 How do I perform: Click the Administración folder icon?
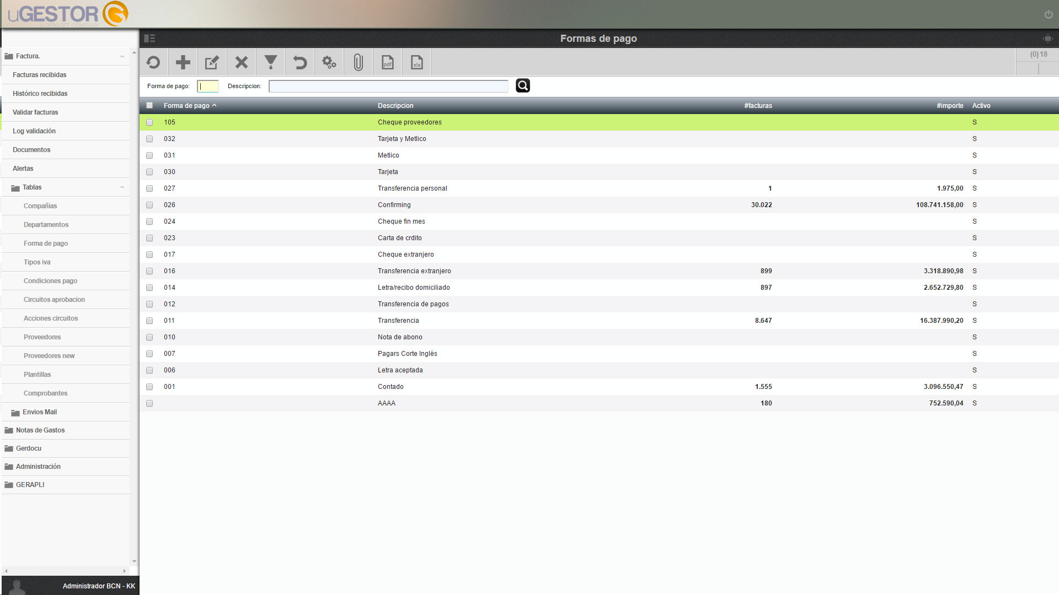click(x=9, y=467)
